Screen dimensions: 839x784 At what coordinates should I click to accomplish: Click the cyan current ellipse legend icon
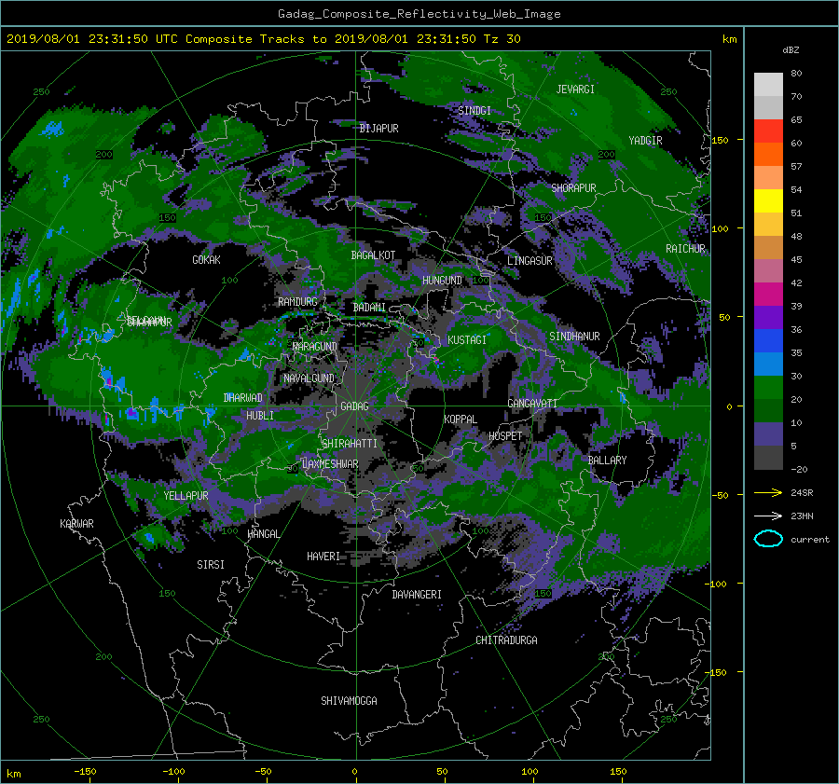768,539
